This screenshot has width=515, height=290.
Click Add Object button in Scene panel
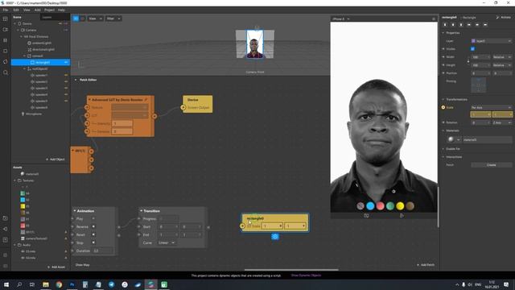tap(56, 159)
